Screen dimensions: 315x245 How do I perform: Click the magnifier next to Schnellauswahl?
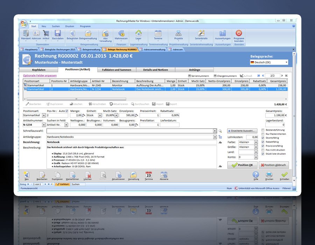pos(220,131)
